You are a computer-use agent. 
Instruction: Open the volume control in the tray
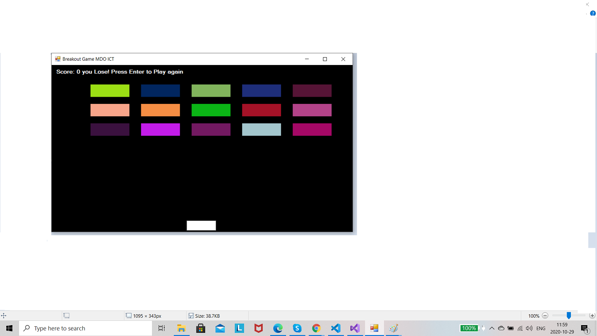coord(529,328)
